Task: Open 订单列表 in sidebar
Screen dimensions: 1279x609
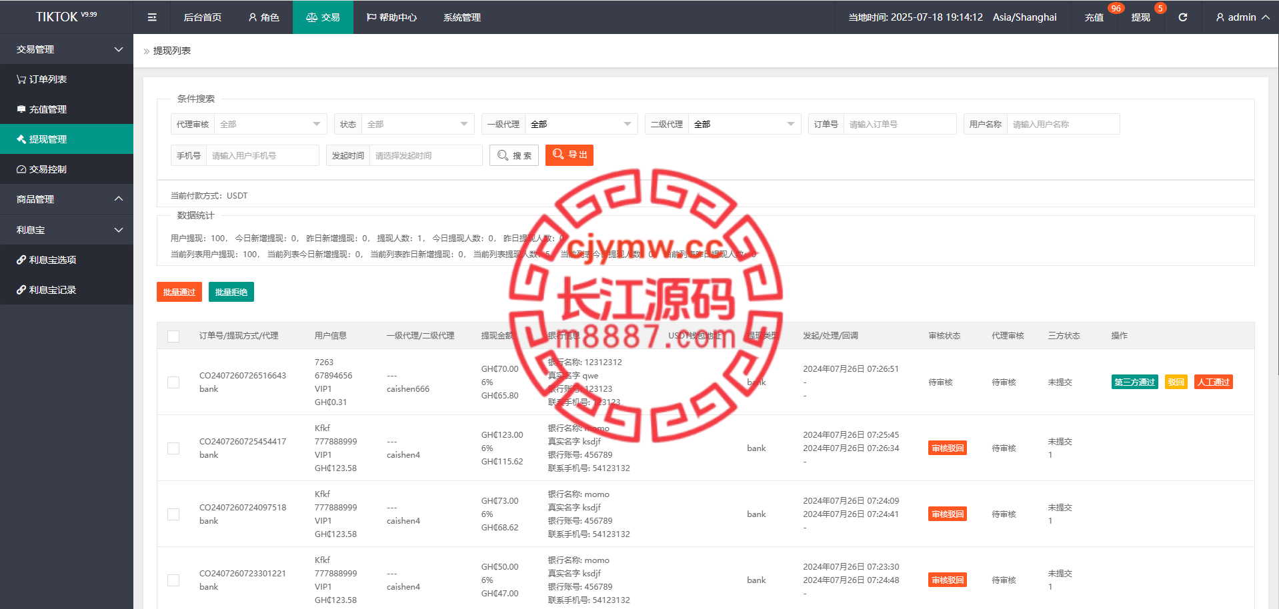Action: pos(67,79)
